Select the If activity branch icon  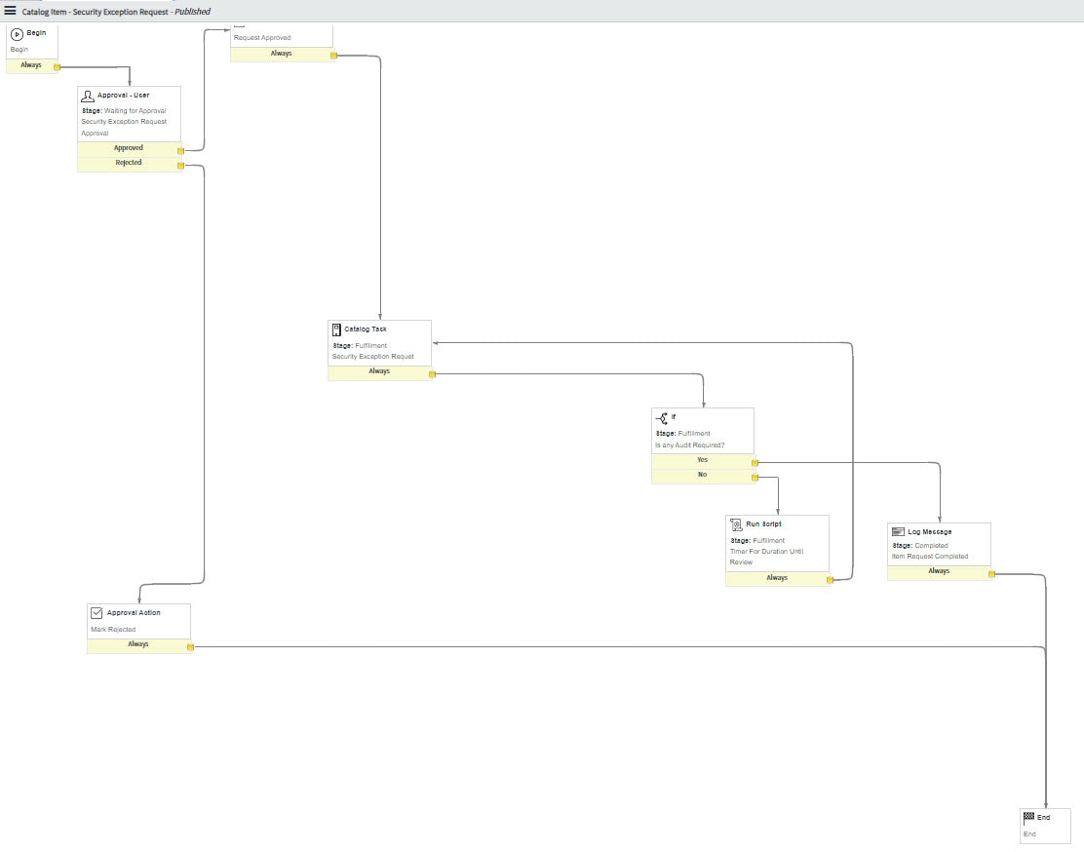point(661,416)
